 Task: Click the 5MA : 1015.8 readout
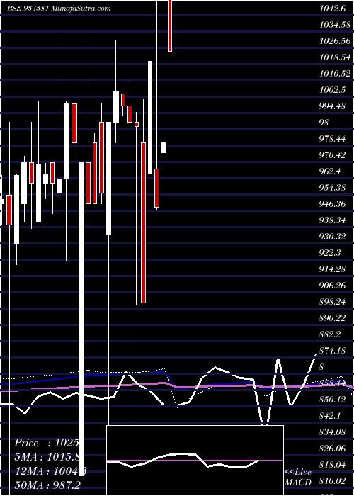(47, 457)
